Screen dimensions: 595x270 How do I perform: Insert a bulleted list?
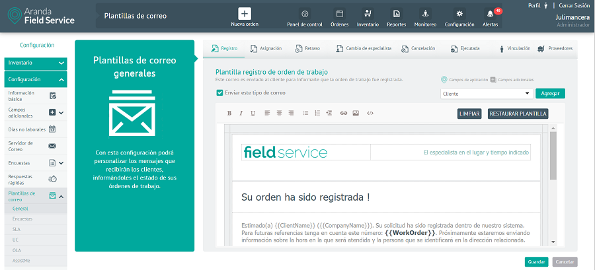305,113
